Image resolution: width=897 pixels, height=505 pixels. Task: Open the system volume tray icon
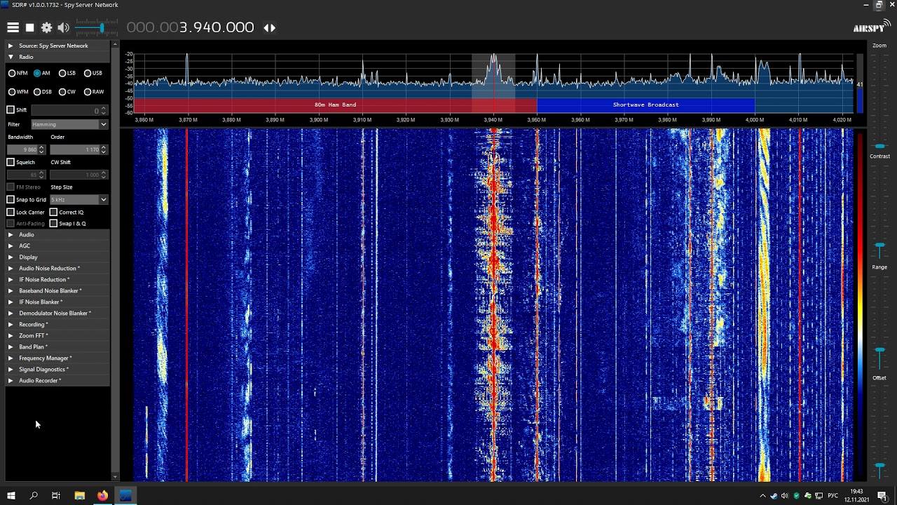tap(785, 496)
